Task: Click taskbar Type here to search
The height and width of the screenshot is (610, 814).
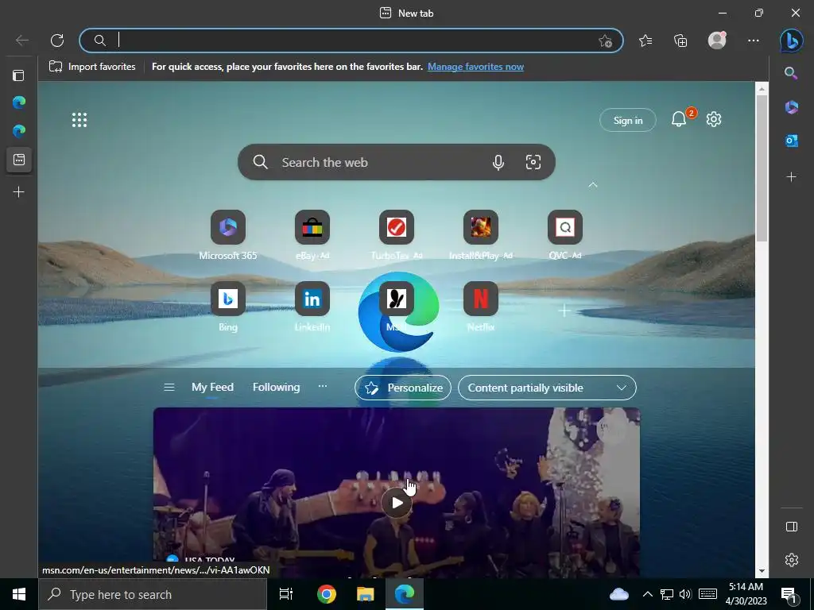Action: [x=152, y=594]
